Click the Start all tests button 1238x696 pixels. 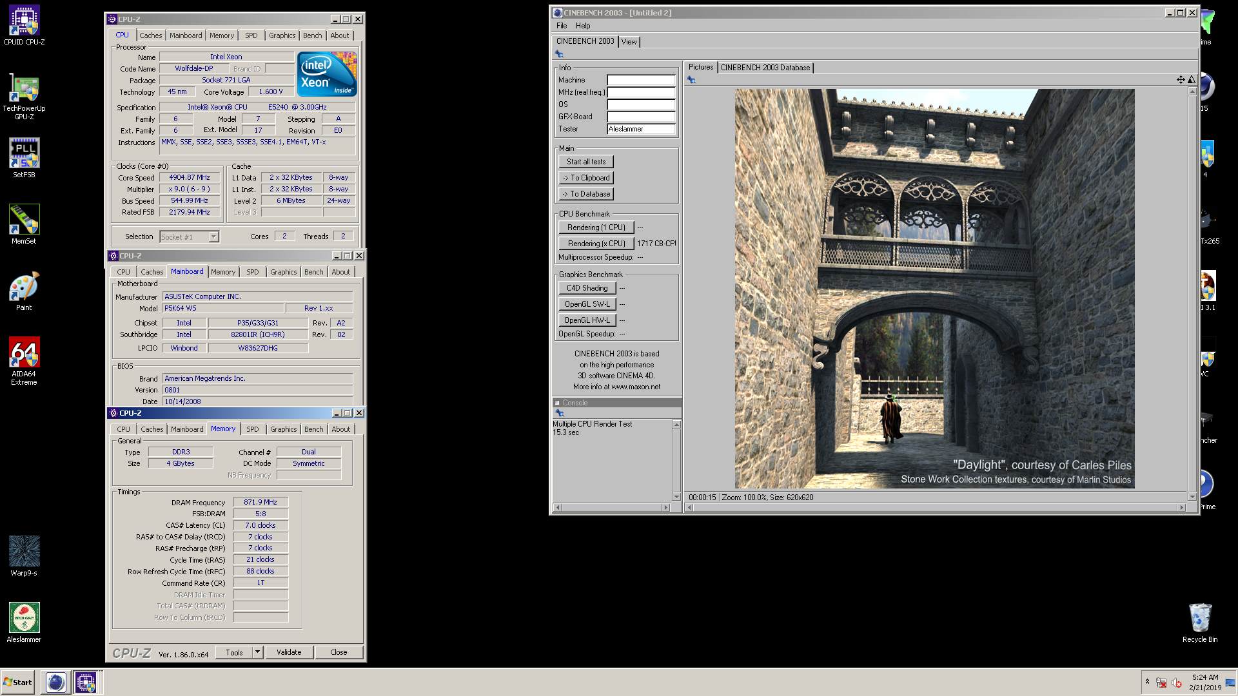click(x=586, y=162)
